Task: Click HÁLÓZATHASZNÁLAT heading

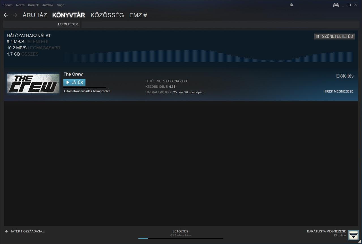Action: 29,36
